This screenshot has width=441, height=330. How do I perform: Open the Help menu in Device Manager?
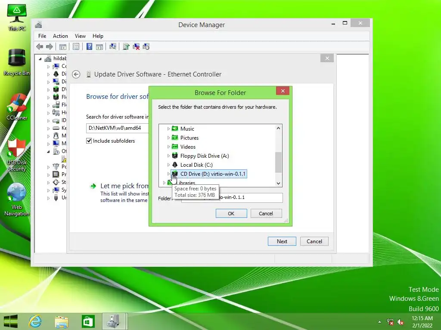pos(98,36)
